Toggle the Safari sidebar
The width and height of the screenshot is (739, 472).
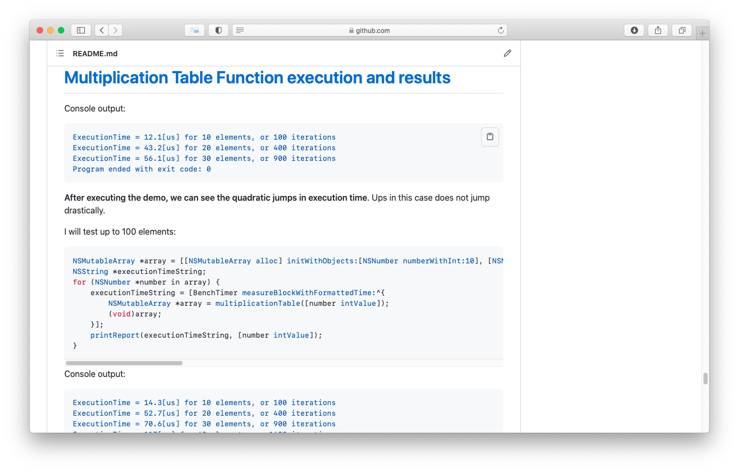(81, 30)
